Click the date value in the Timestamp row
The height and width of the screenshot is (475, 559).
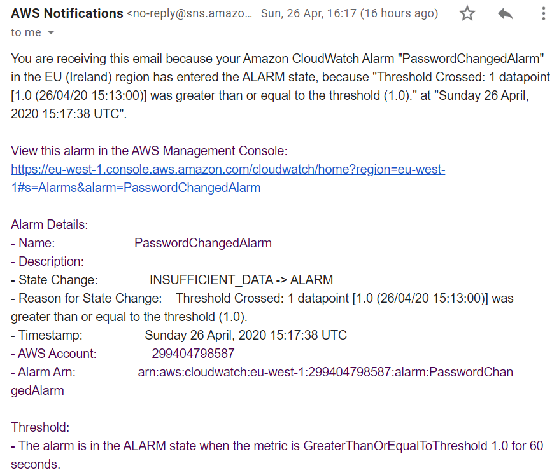point(246,335)
